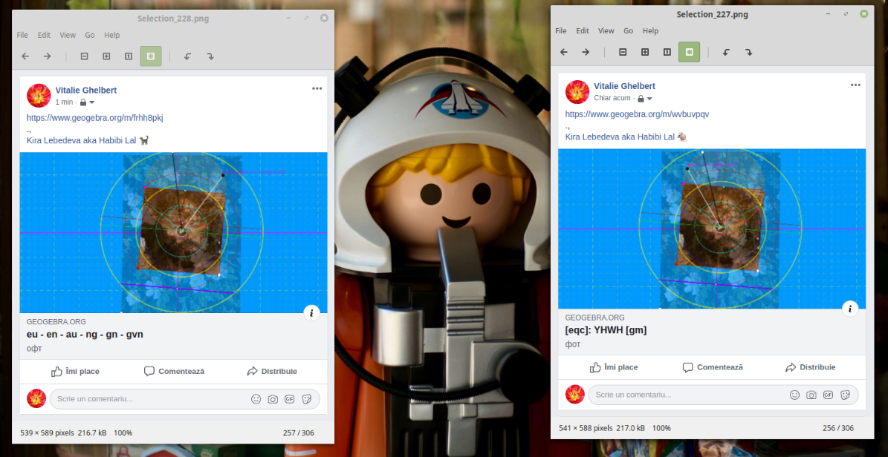Open View menu in Selection_227.png window
This screenshot has height=457, width=888.
point(606,31)
